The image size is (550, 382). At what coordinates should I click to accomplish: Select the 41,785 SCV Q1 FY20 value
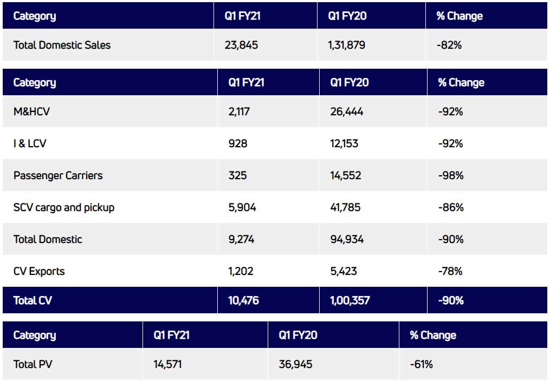[x=346, y=207]
